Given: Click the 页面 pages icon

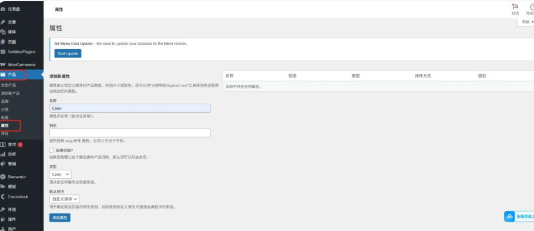Looking at the screenshot, I should click(2, 42).
